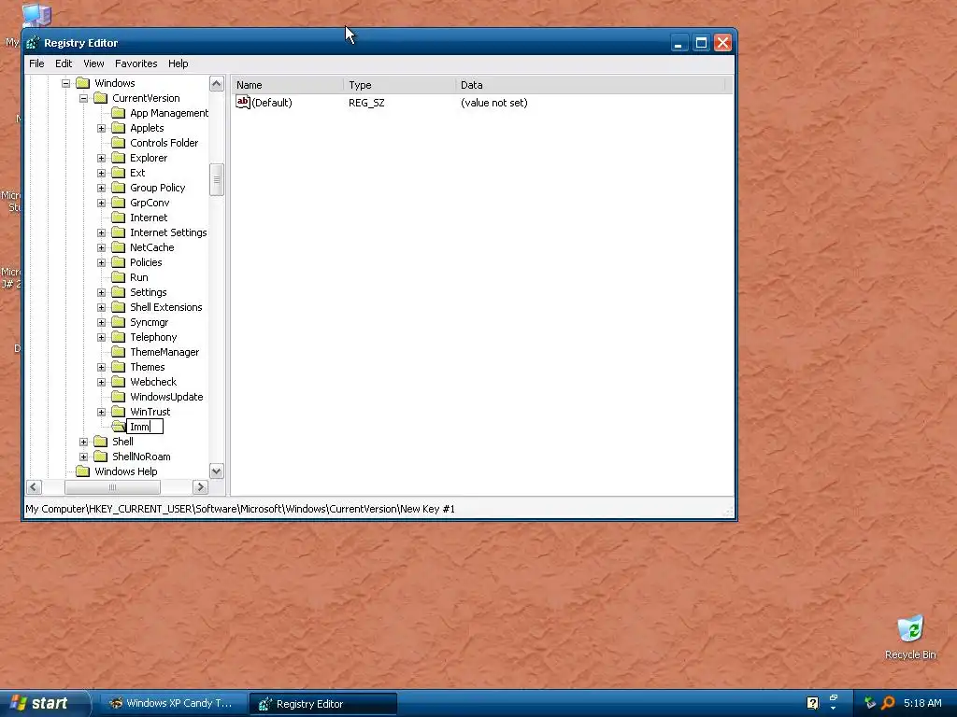Screen dimensions: 957x717
Task: Sort values by the Name column header
Action: click(287, 85)
